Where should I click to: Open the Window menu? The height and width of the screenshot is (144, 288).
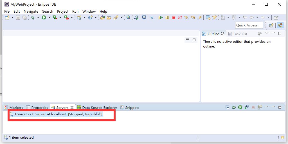pyautogui.click(x=89, y=11)
